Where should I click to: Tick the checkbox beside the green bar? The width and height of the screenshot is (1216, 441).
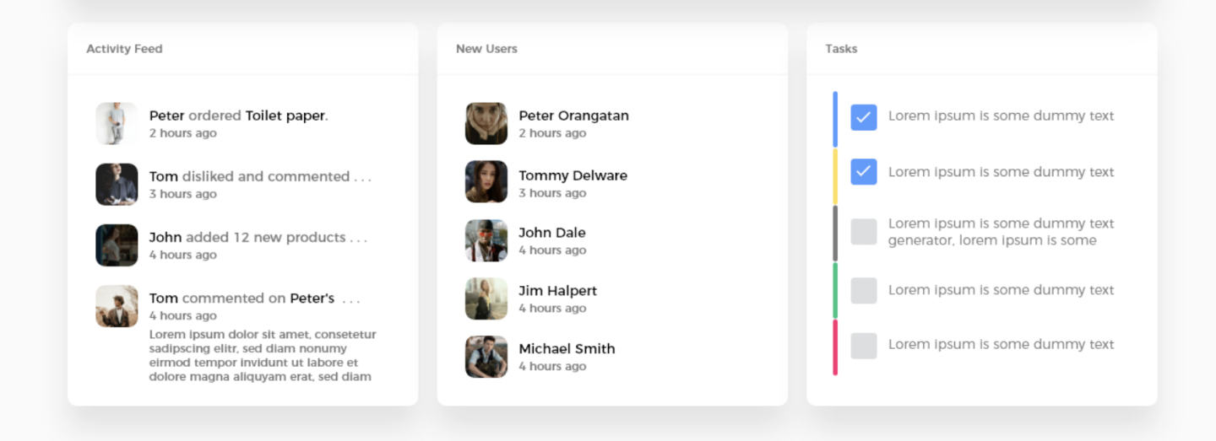[x=863, y=291]
